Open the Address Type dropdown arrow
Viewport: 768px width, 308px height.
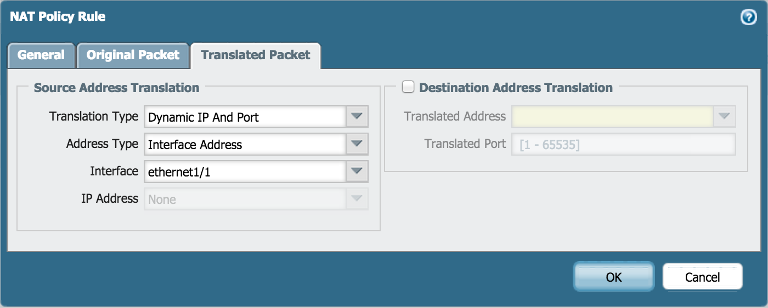[x=357, y=144]
